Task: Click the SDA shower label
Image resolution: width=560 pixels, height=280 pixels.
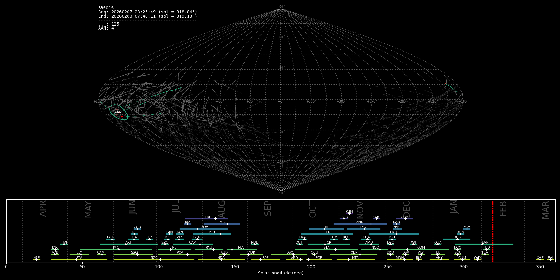Action: coord(205,227)
